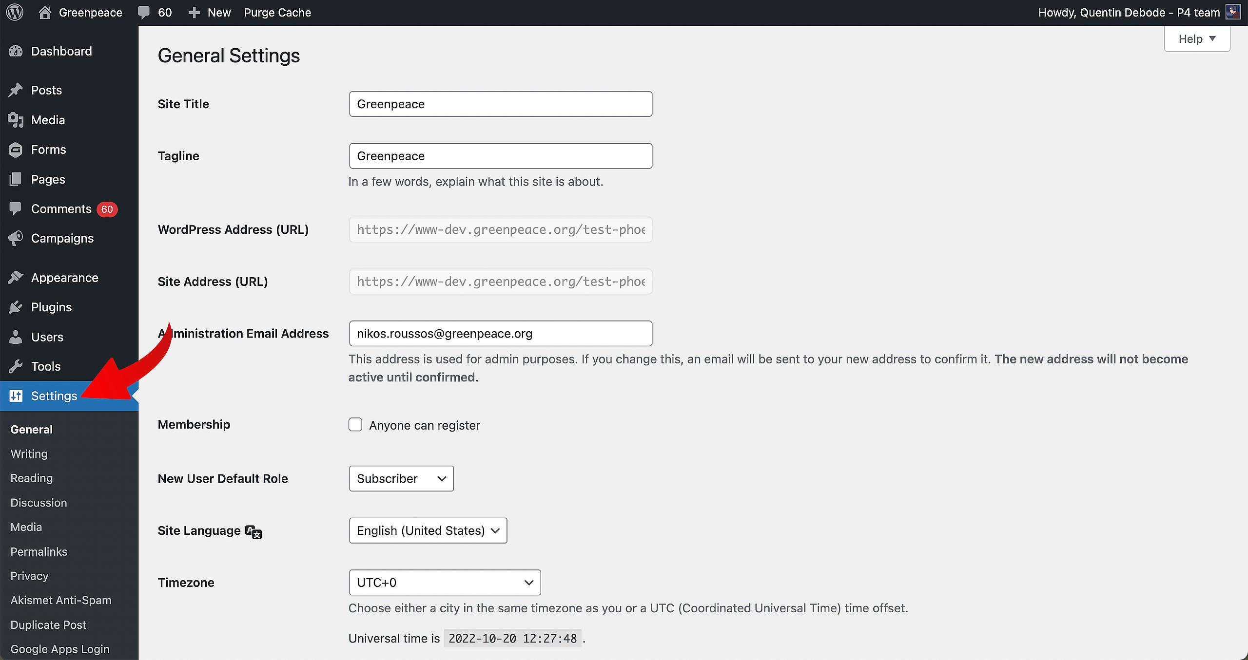The image size is (1248, 660).
Task: Click the Posts pushpin icon
Action: tap(16, 90)
